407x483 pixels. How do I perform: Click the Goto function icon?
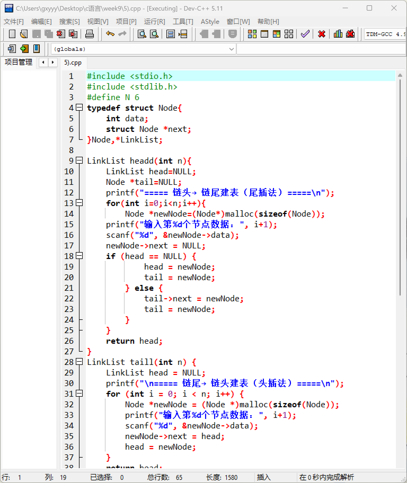(171, 34)
